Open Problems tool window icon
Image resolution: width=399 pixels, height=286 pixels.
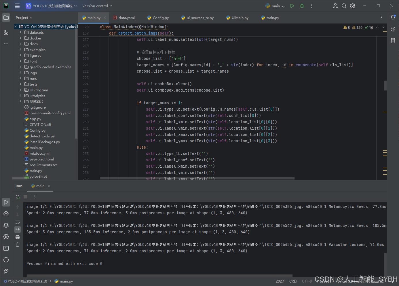(x=6, y=260)
